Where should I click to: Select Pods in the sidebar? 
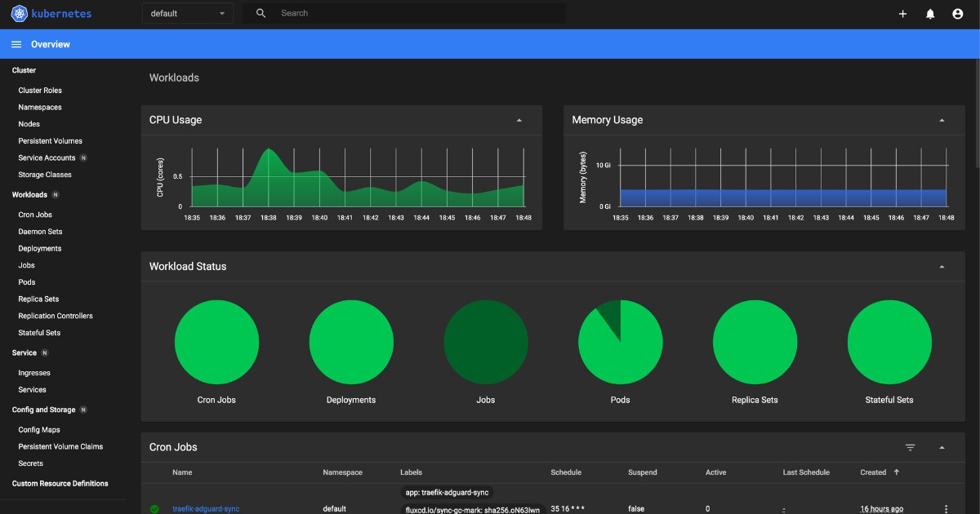(28, 281)
